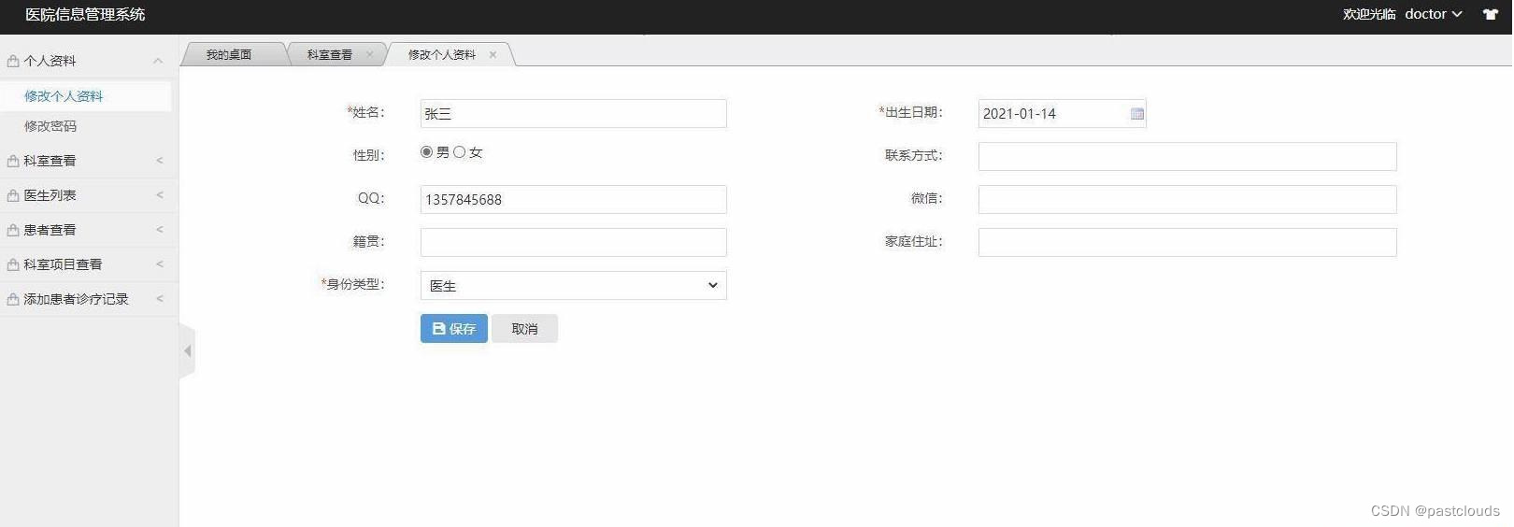The image size is (1514, 527).
Task: Click the 取消 button
Action: pos(524,328)
